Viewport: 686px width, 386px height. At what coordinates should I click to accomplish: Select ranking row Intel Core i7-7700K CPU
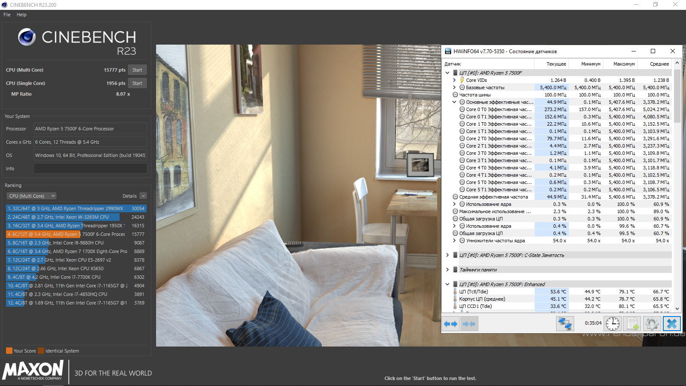coord(76,277)
